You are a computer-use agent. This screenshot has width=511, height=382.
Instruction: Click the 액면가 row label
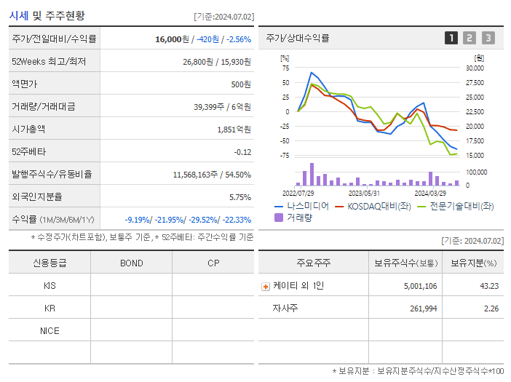(25, 84)
